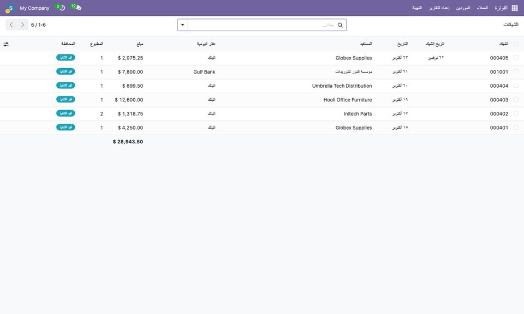Click the status badge on row 000405
Image resolution: width=524 pixels, height=314 pixels.
coord(65,57)
